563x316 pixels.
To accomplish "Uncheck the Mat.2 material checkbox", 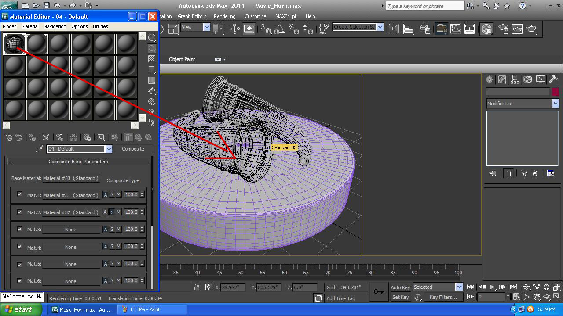I will 19,212.
